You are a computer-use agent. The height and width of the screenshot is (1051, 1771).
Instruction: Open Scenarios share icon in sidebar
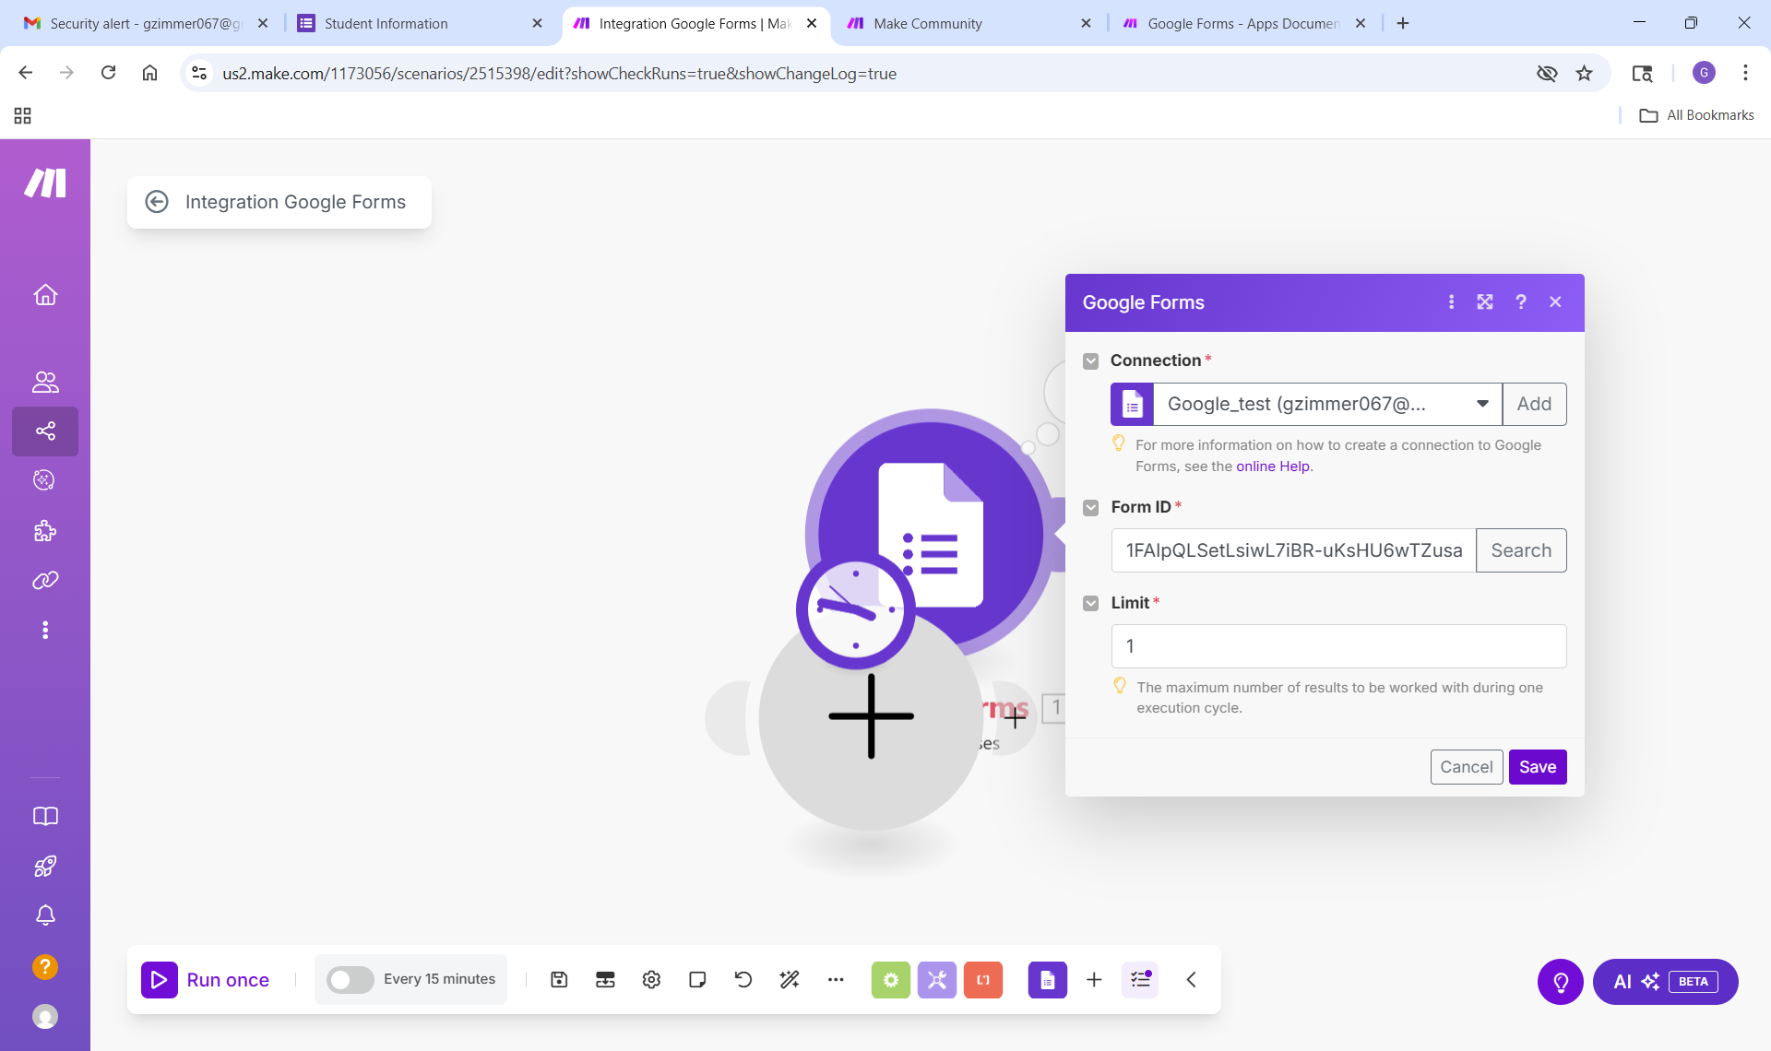pos(45,431)
